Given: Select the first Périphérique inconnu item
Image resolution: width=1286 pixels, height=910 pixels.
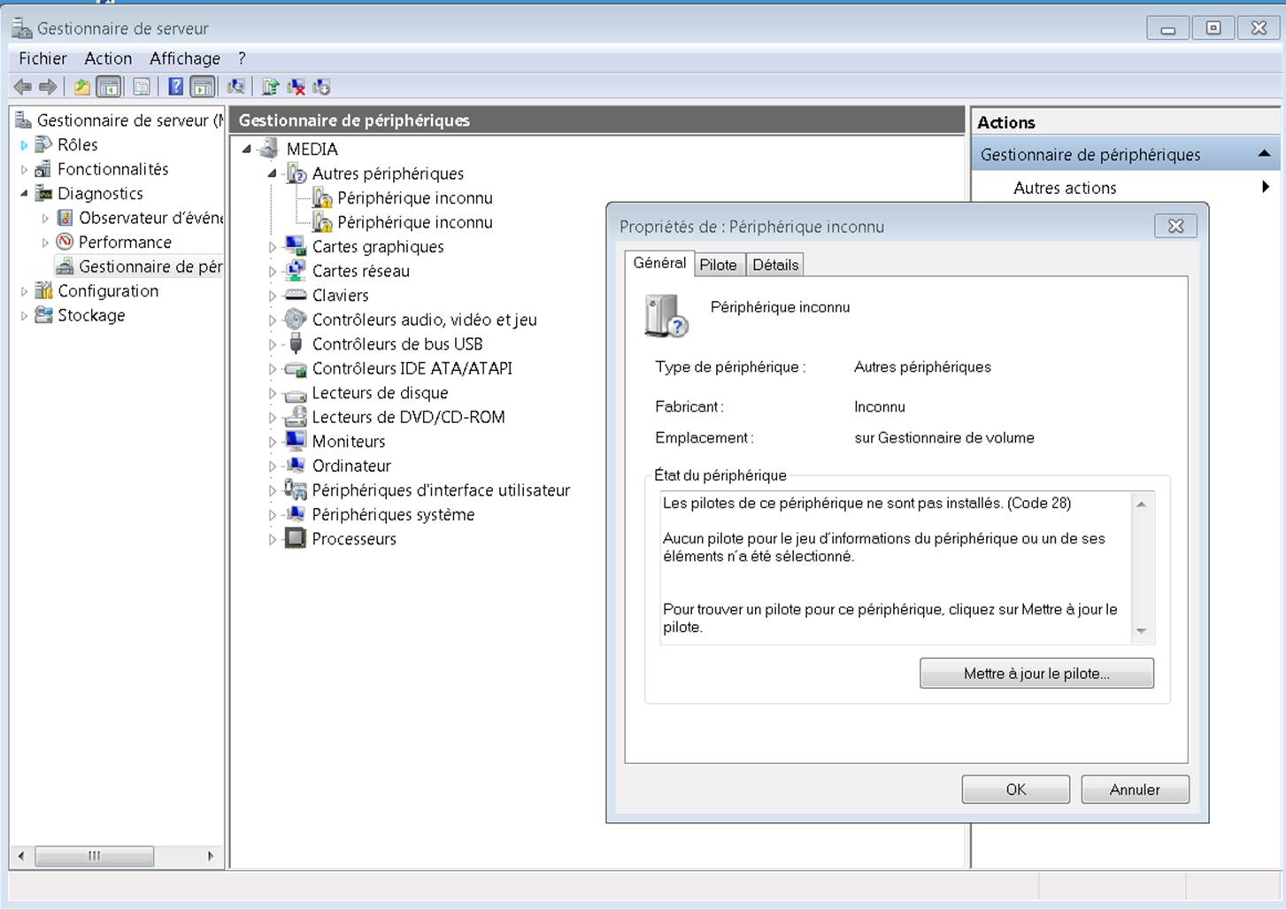Looking at the screenshot, I should [414, 198].
